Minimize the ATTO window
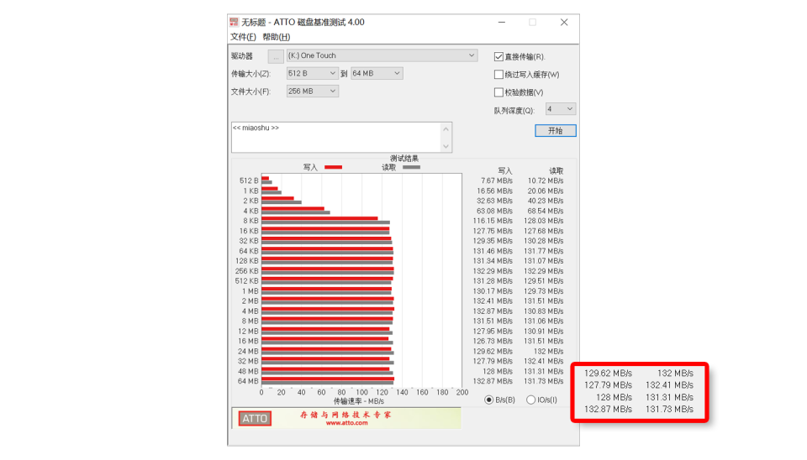The height and width of the screenshot is (460, 807). 502,22
